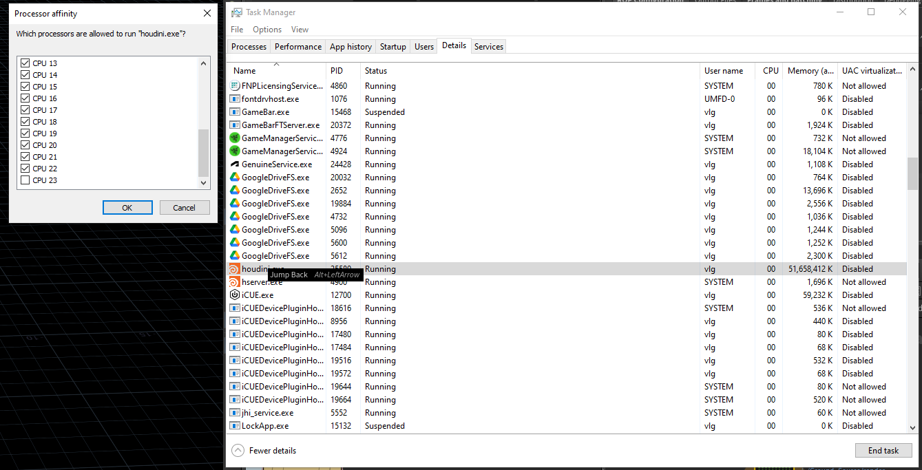The width and height of the screenshot is (922, 470).
Task: Sort by the CPU column header
Action: pyautogui.click(x=769, y=70)
